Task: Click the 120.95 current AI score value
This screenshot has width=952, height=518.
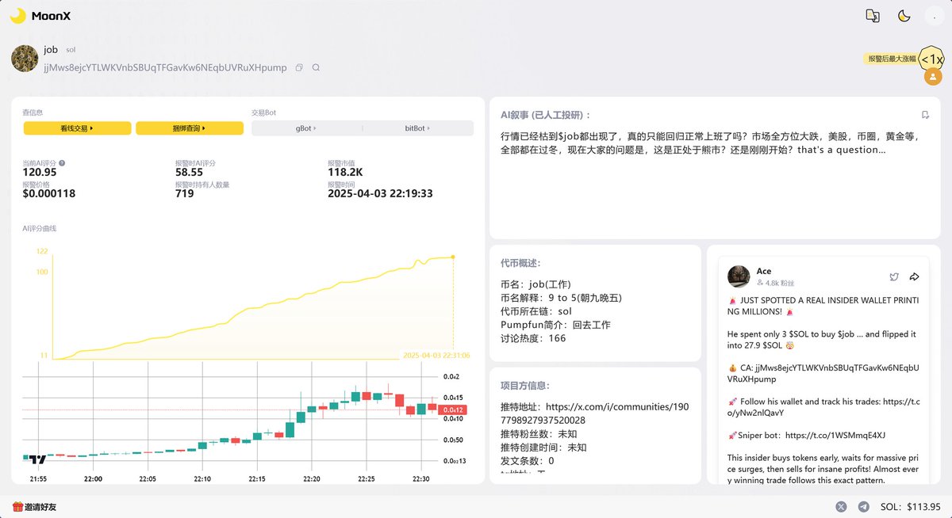Action: click(40, 172)
